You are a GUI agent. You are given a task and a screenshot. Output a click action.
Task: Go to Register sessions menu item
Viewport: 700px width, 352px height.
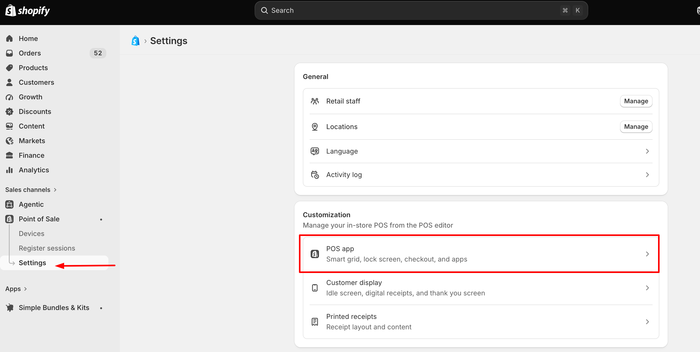point(47,248)
